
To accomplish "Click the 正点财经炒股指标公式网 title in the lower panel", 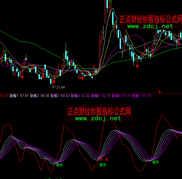I will [x=99, y=111].
